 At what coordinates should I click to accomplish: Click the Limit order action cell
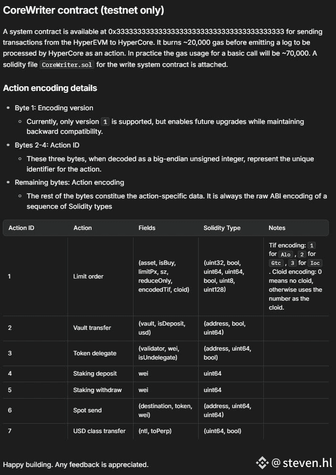(88, 276)
